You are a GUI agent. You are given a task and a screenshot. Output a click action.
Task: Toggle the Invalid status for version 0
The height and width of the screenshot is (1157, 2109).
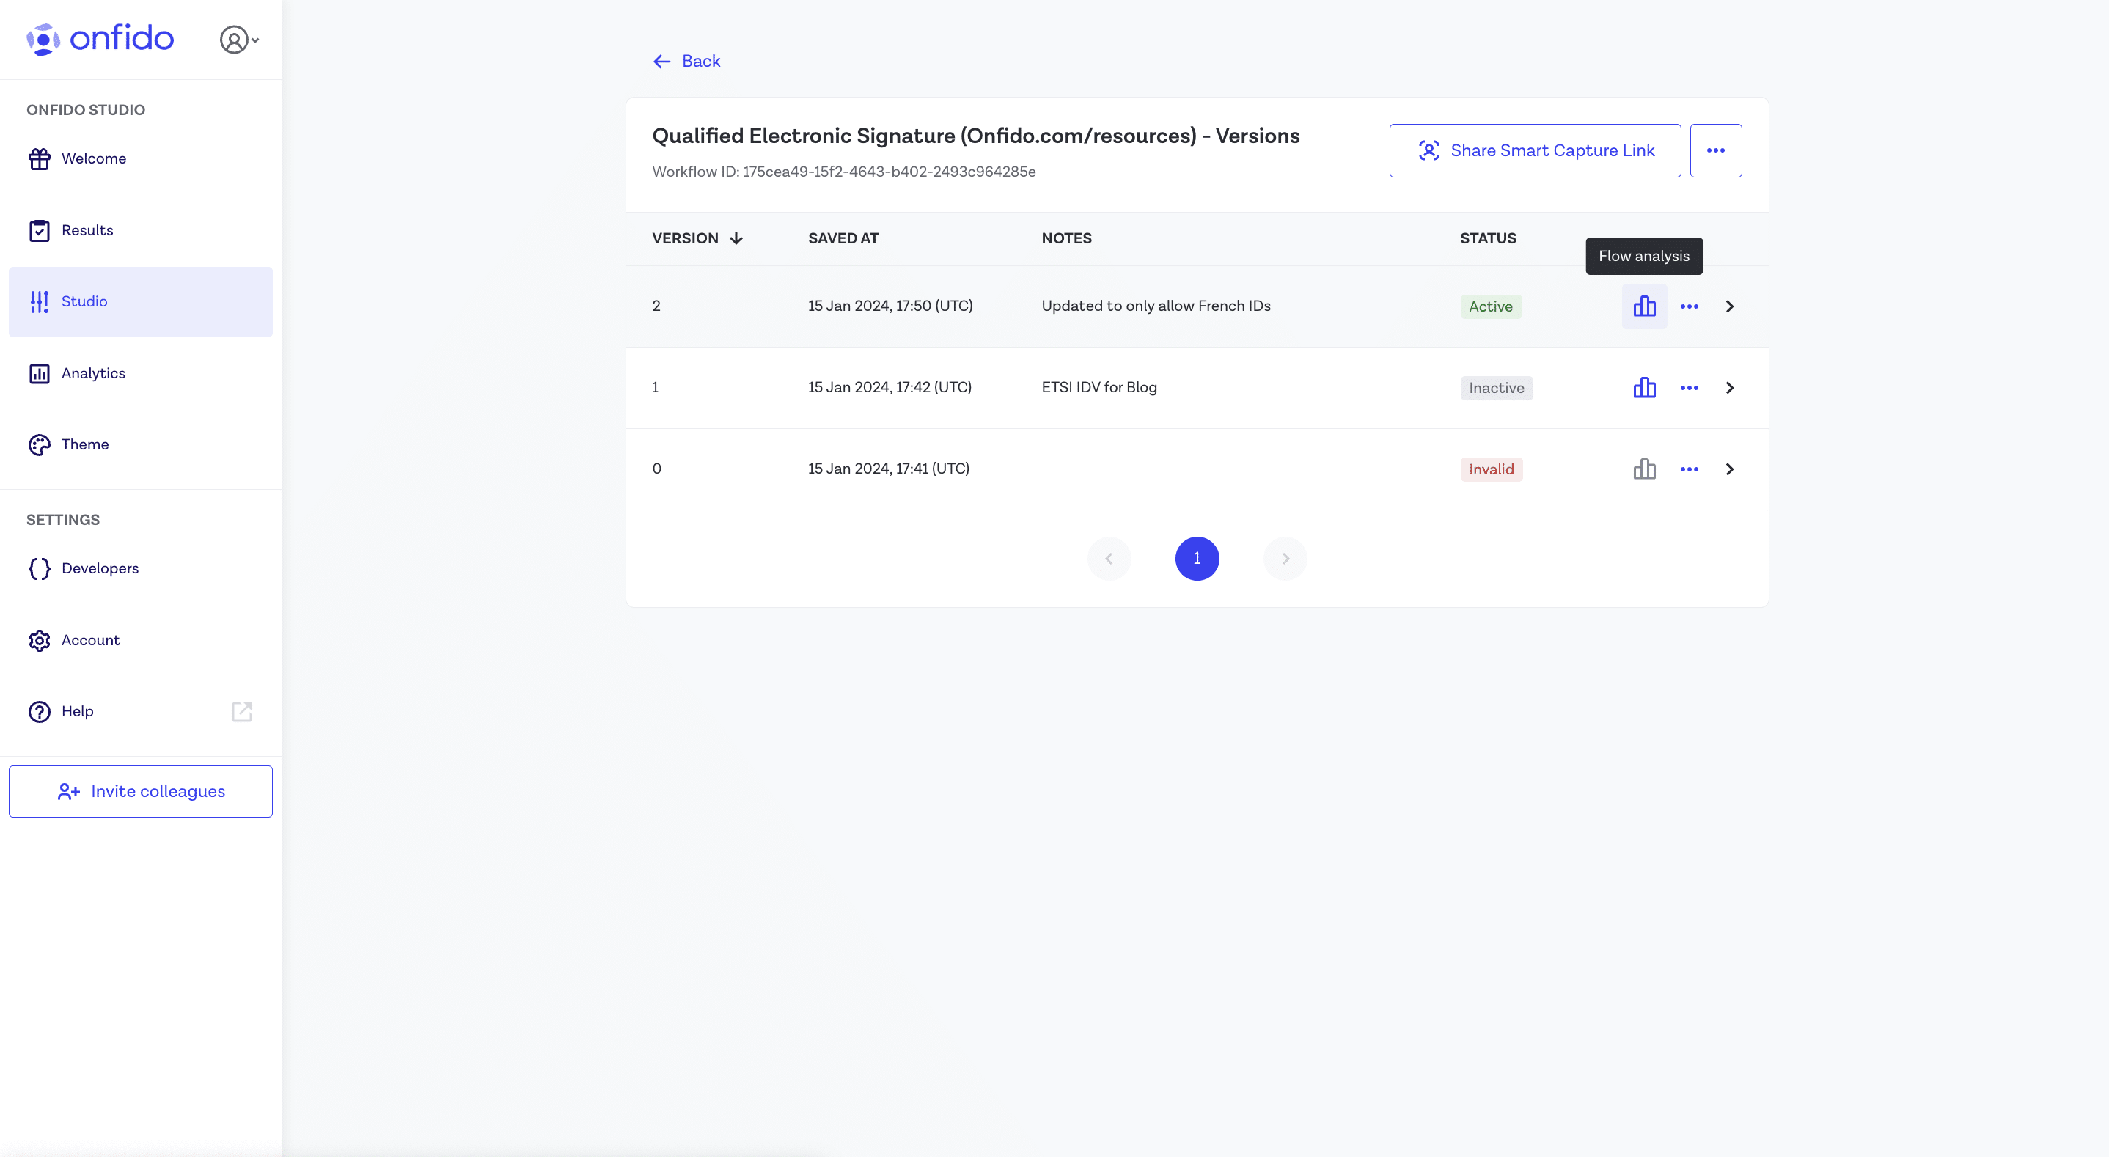pos(1492,469)
